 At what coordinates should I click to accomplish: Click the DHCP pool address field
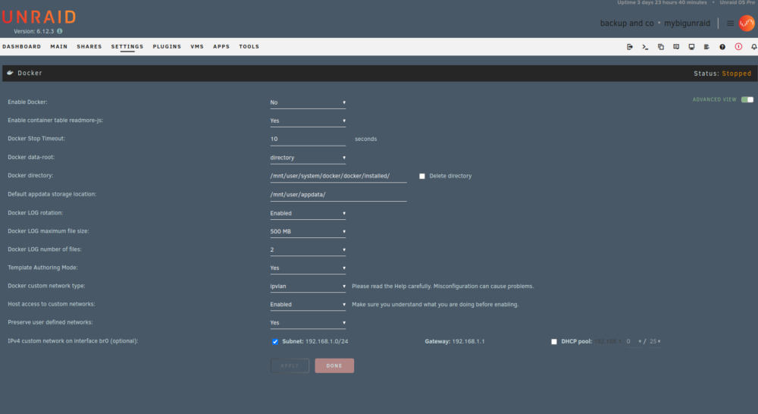(x=634, y=341)
